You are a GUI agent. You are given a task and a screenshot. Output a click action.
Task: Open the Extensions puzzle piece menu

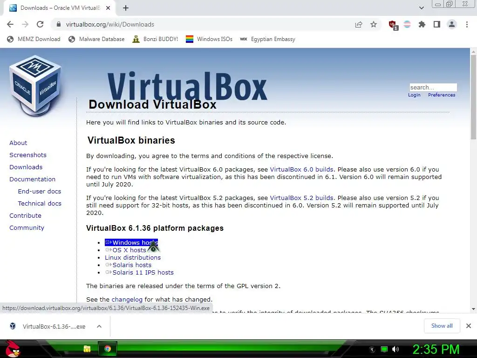422,24
